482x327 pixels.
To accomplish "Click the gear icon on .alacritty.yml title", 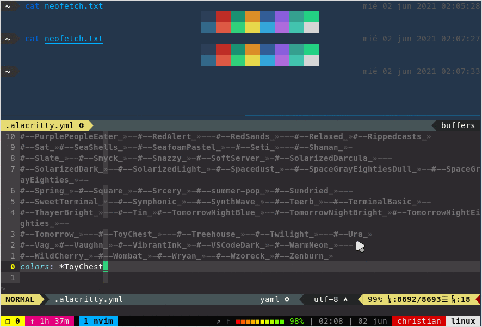I will [81, 125].
